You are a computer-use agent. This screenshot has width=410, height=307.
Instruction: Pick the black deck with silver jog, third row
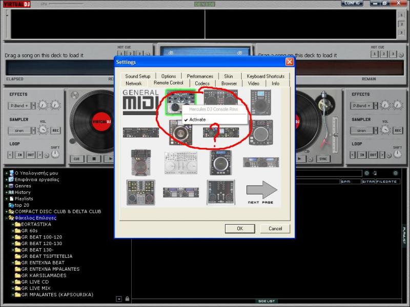(x=221, y=162)
